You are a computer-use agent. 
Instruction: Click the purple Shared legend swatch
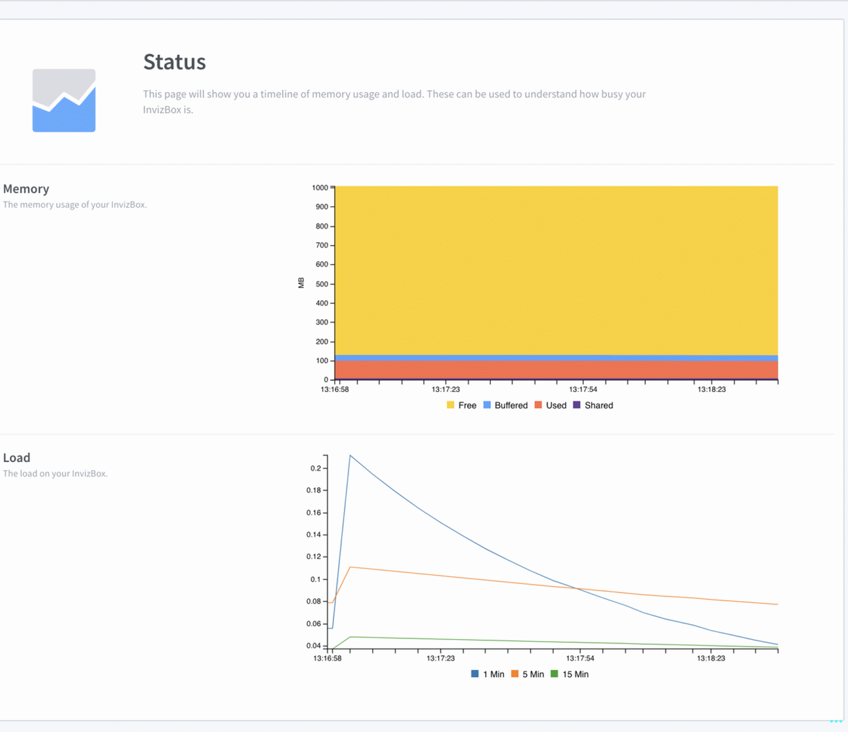[x=577, y=405]
